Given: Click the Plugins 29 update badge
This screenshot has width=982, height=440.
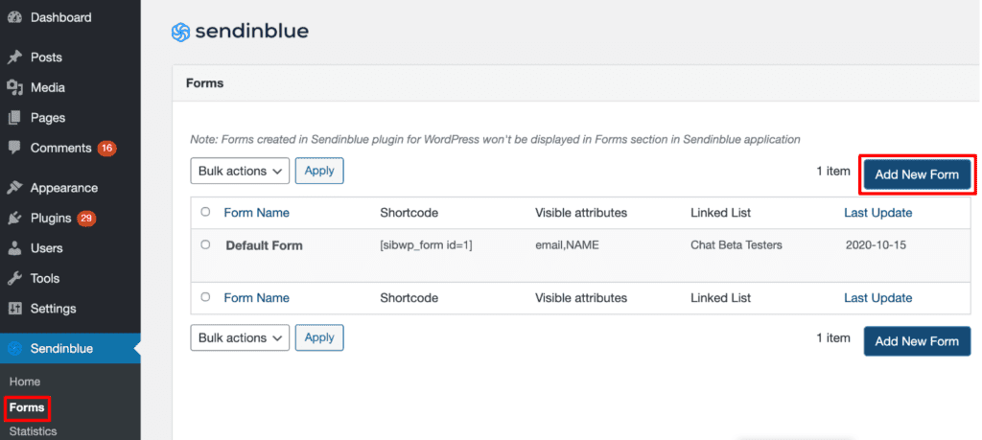Looking at the screenshot, I should pyautogui.click(x=86, y=219).
